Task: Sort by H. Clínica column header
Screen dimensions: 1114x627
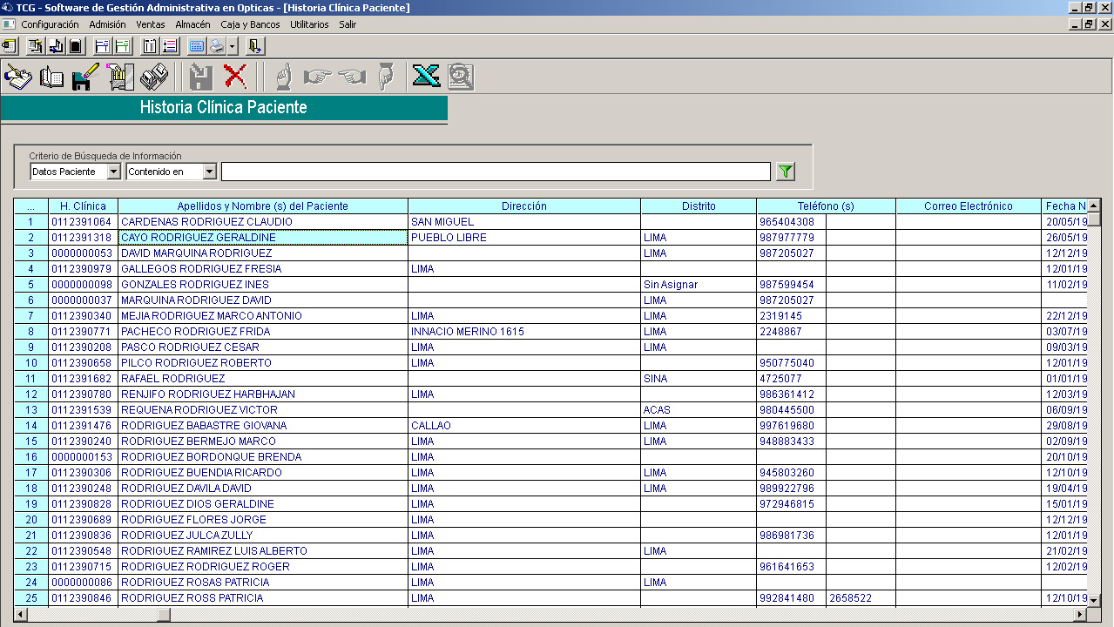Action: coord(83,206)
